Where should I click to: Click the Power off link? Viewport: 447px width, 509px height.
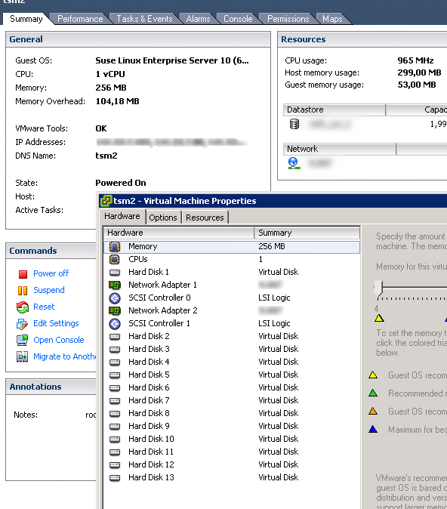pos(51,273)
